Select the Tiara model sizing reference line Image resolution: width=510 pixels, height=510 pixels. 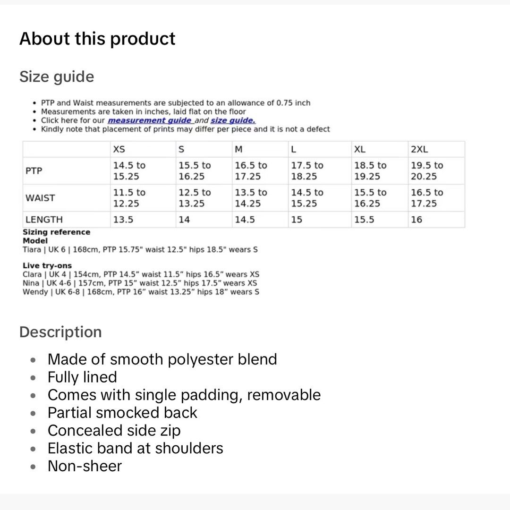pyautogui.click(x=140, y=249)
